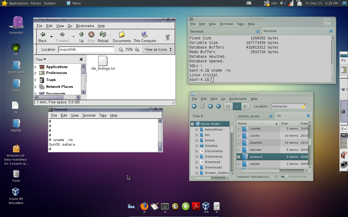Click the Up arrow in nfs File Browser
This screenshot has height=217, width=348.
coord(82,37)
